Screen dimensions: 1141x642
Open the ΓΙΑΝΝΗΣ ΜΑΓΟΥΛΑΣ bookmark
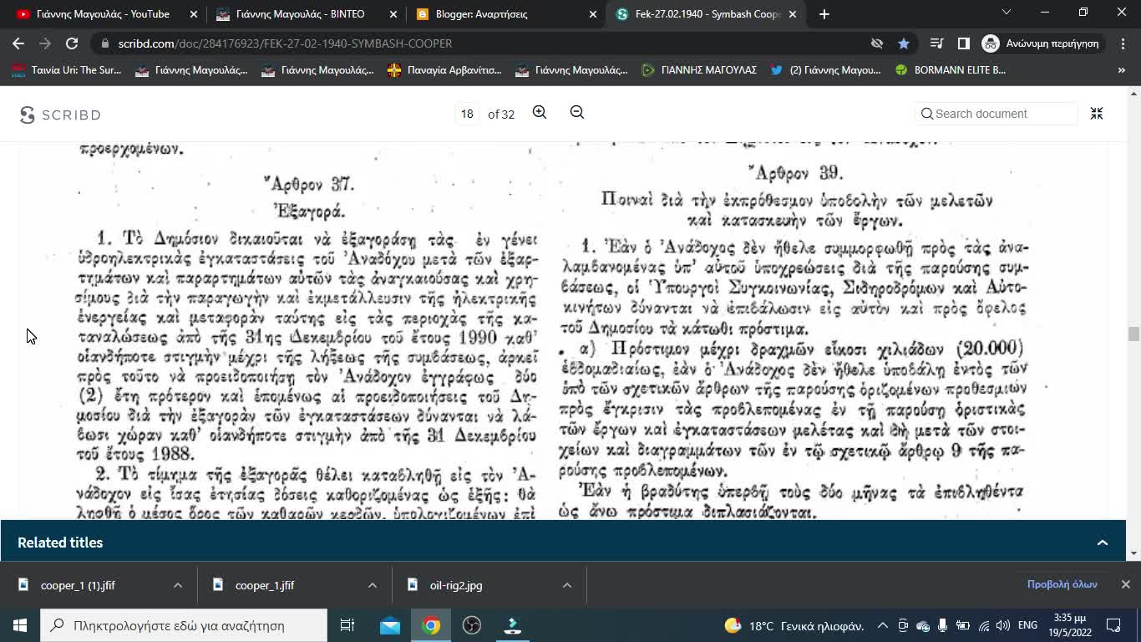699,70
